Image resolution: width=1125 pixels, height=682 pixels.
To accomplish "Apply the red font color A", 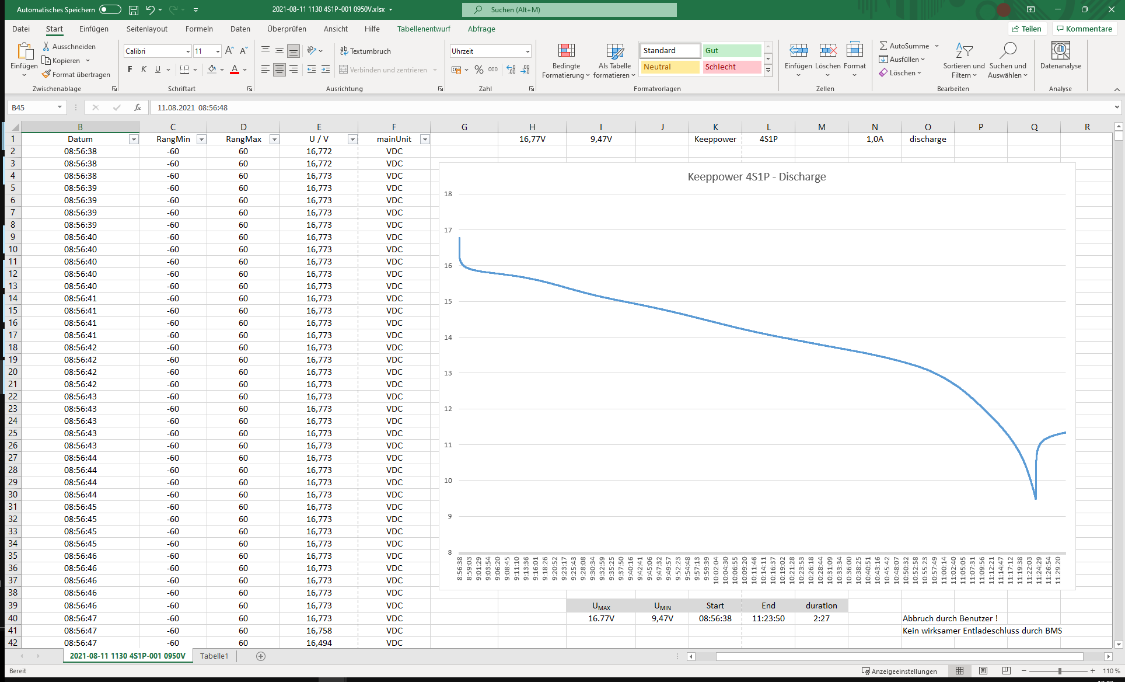I will pyautogui.click(x=235, y=69).
